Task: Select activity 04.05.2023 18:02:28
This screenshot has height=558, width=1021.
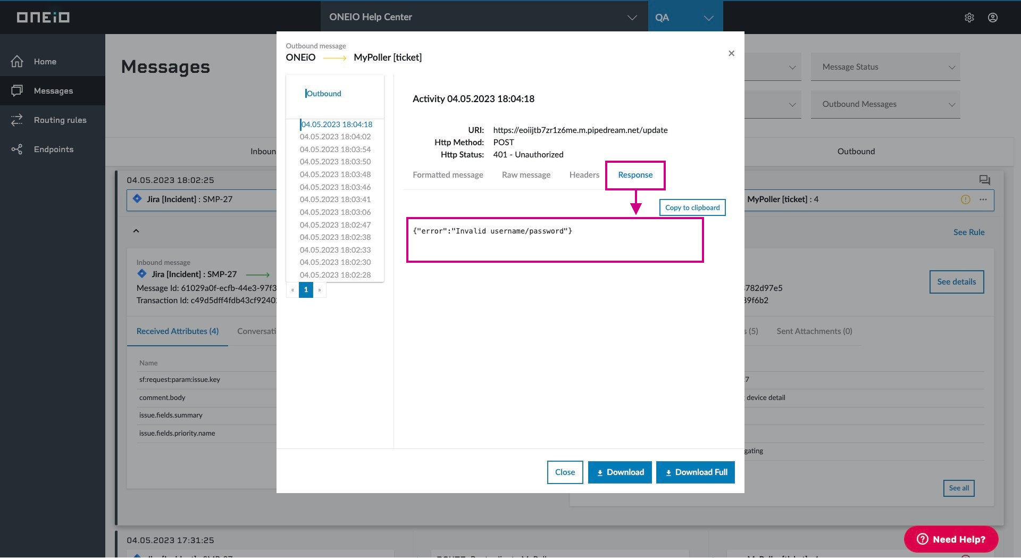Action: [335, 275]
